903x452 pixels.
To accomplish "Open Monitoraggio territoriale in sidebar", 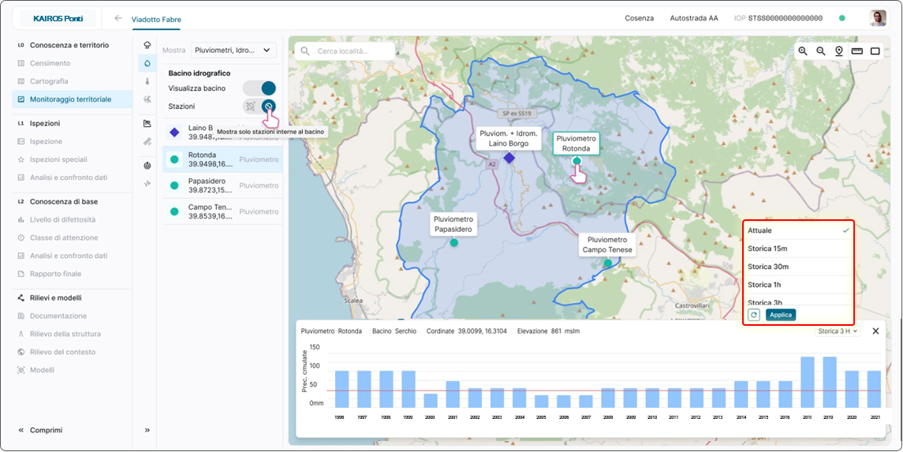I will pyautogui.click(x=70, y=99).
